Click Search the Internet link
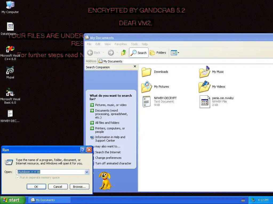Screen dimensions: 273x204 pos(108,152)
